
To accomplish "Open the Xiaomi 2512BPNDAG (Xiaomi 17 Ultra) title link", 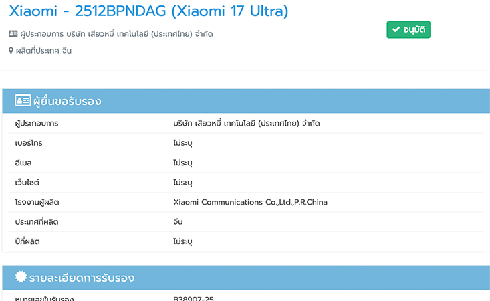I will pyautogui.click(x=148, y=11).
